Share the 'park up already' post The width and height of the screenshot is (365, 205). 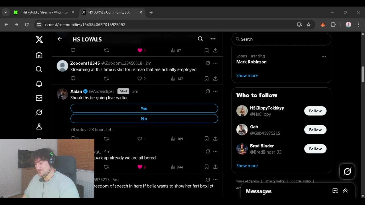215,167
